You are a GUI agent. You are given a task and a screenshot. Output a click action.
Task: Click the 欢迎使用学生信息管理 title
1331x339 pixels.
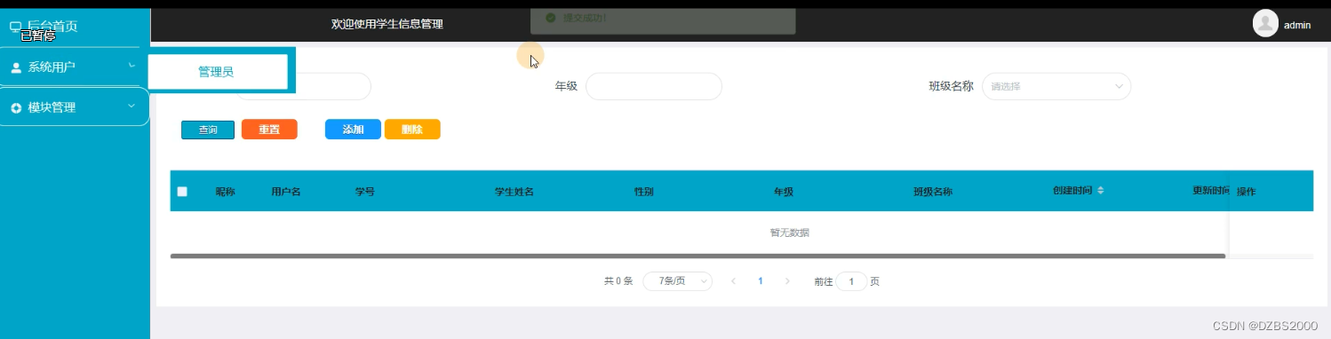[387, 24]
